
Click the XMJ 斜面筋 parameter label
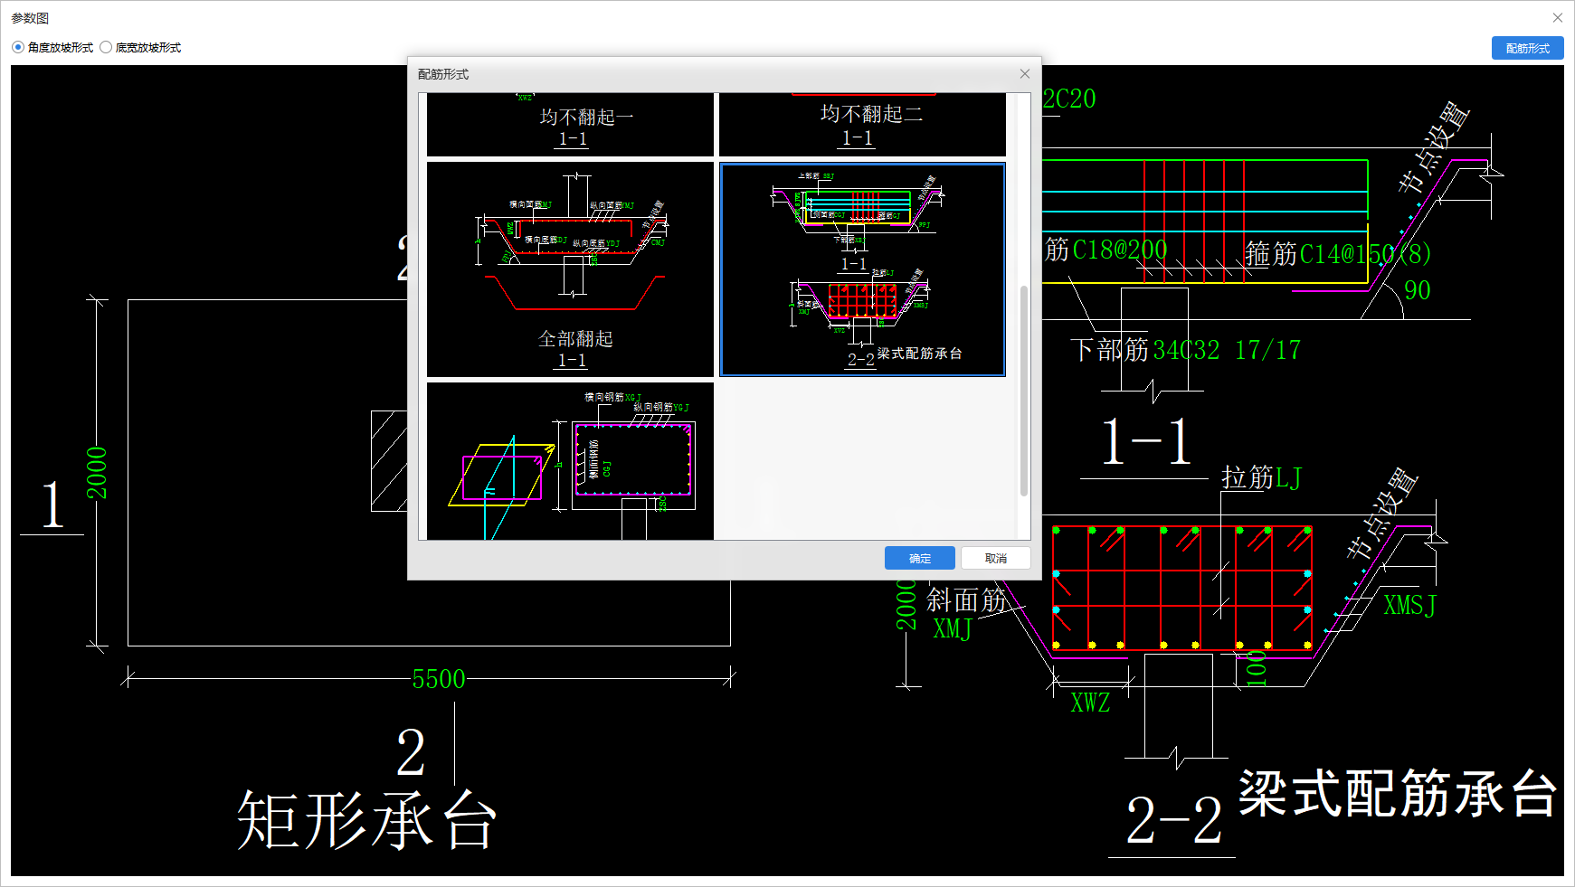(953, 628)
